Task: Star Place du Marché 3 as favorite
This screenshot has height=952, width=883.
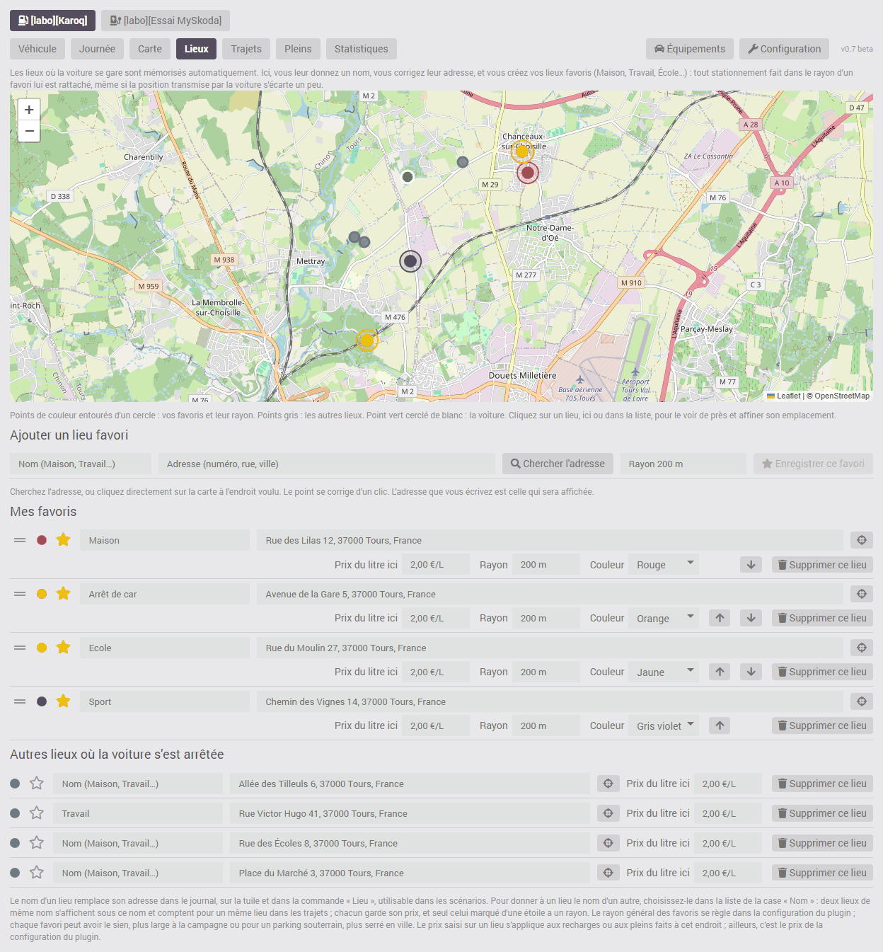Action: [37, 873]
